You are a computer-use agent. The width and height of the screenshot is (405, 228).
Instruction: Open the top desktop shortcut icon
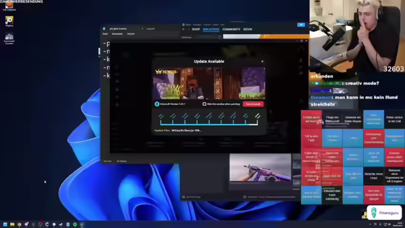click(x=9, y=6)
